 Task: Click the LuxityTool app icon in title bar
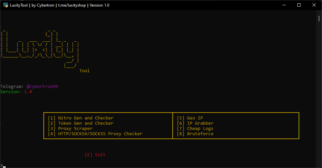6,5
